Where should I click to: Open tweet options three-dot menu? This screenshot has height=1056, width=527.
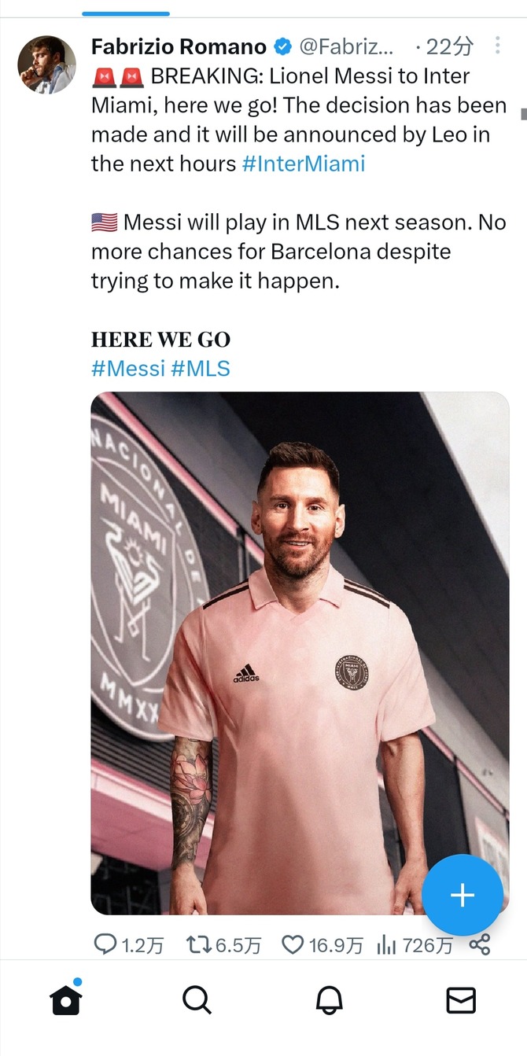tap(497, 46)
